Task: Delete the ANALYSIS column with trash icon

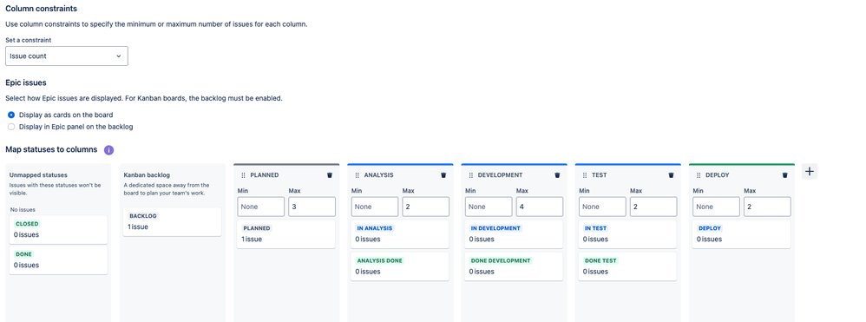Action: [443, 175]
